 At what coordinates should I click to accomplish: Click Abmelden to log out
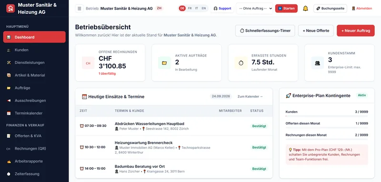(x=361, y=9)
